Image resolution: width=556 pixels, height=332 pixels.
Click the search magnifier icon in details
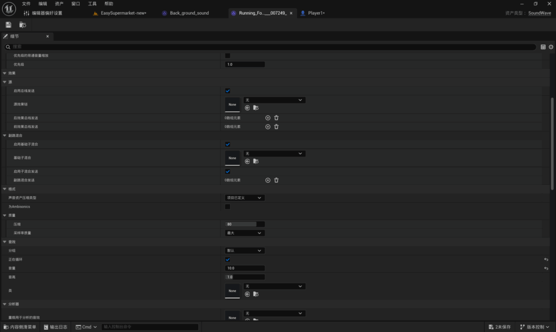click(x=8, y=47)
